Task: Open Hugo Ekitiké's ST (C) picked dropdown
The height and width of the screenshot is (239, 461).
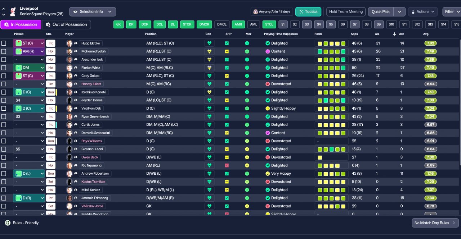Action: [x=29, y=43]
